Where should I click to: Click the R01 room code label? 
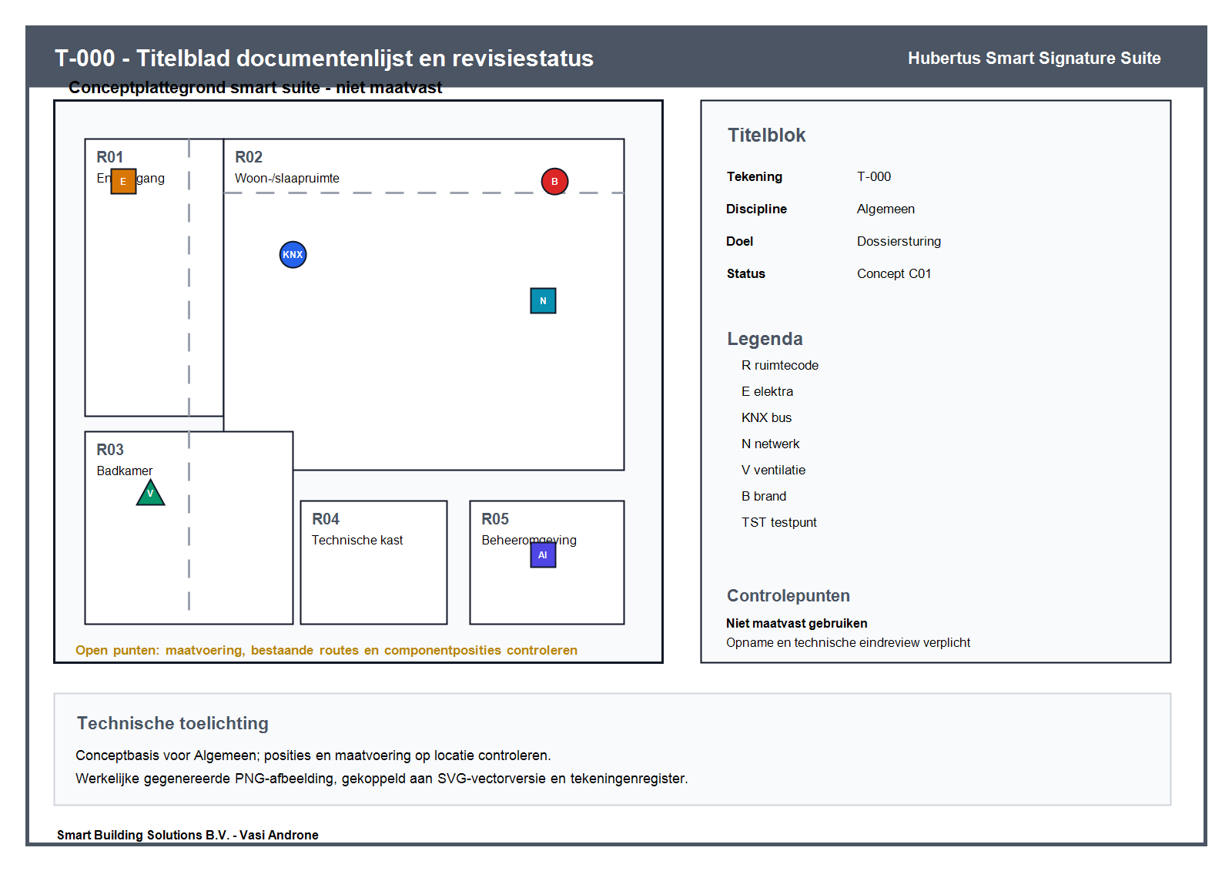point(109,157)
